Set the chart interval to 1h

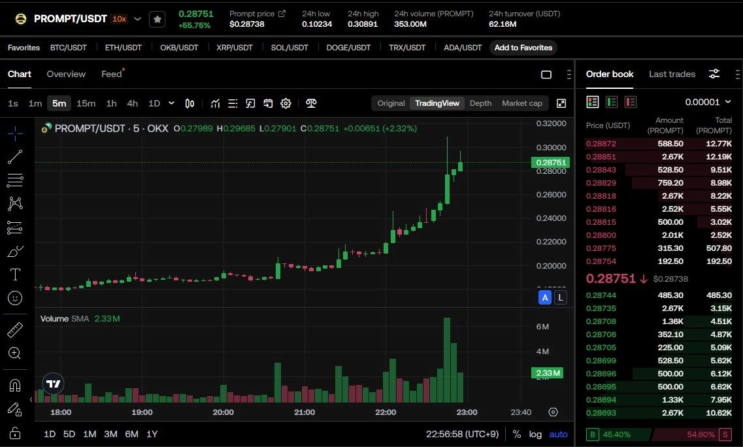[111, 103]
